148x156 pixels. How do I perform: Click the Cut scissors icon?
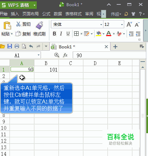click(x=18, y=24)
